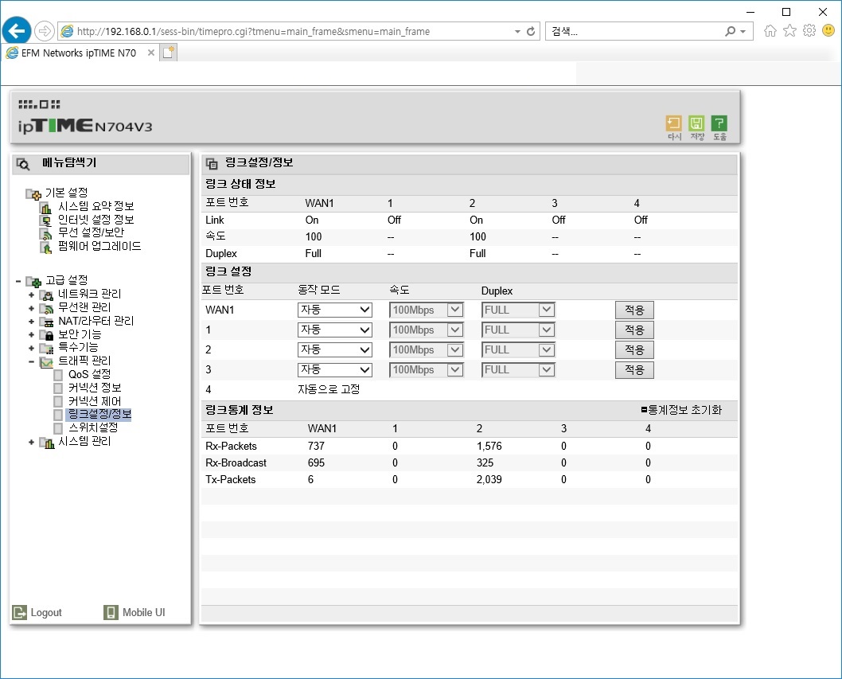Select 인터넷 설정 정보 in the tree
Viewport: 842px width, 679px height.
point(96,219)
